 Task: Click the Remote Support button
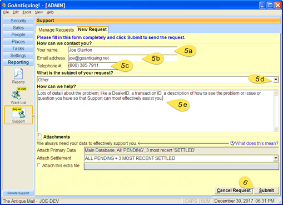tap(18, 193)
